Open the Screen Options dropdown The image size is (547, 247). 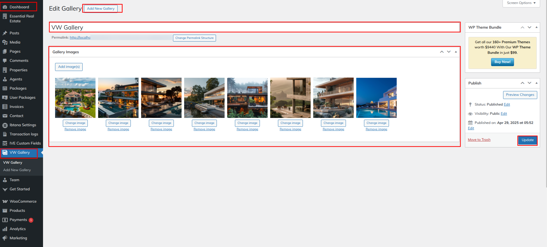[521, 3]
